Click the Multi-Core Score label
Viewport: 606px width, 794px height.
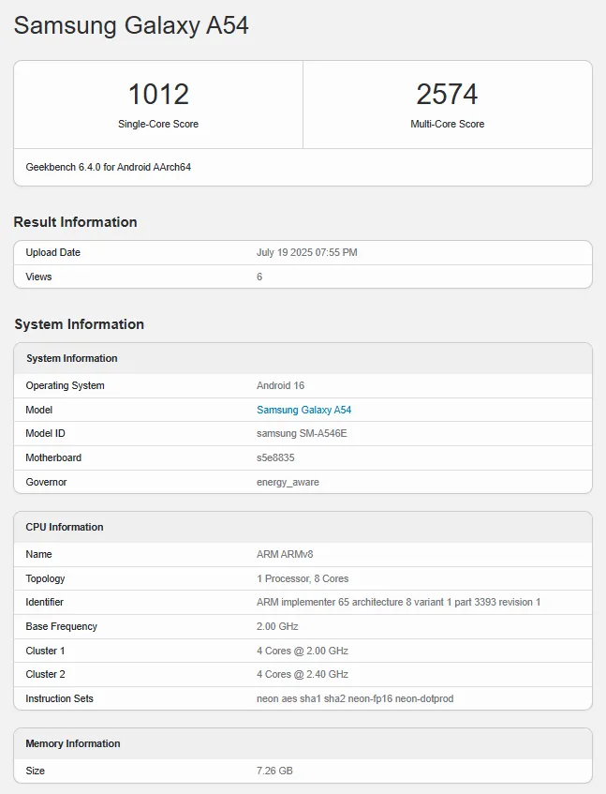447,124
